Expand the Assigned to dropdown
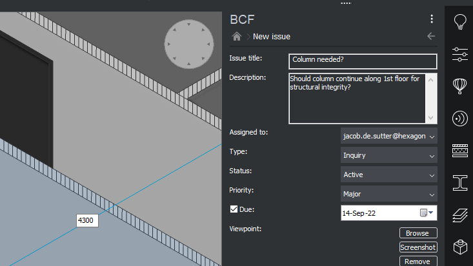The height and width of the screenshot is (266, 473). tap(389, 136)
